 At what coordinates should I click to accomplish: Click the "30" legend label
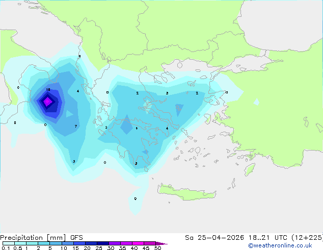111,248
